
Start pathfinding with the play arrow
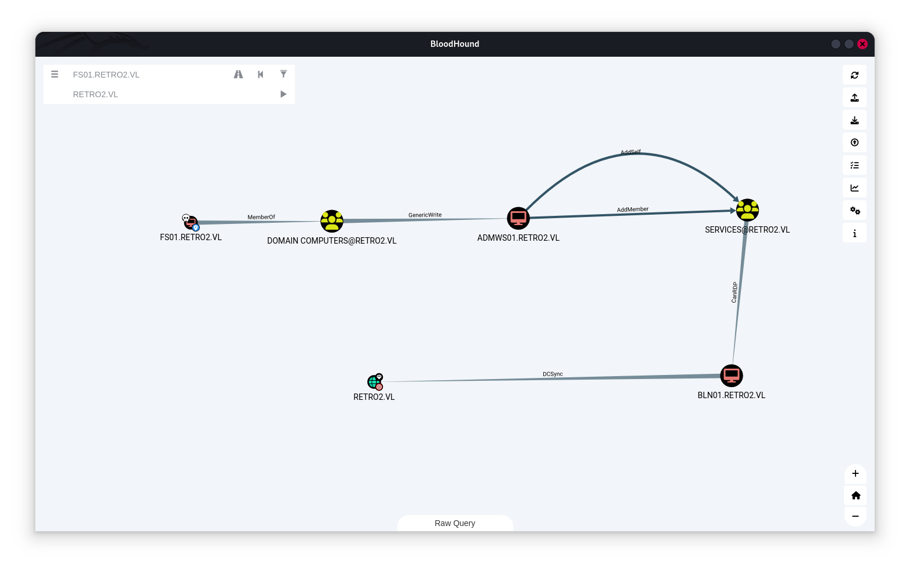283,94
